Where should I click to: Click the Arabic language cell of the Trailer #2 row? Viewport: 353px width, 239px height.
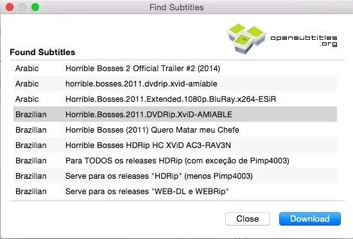27,69
